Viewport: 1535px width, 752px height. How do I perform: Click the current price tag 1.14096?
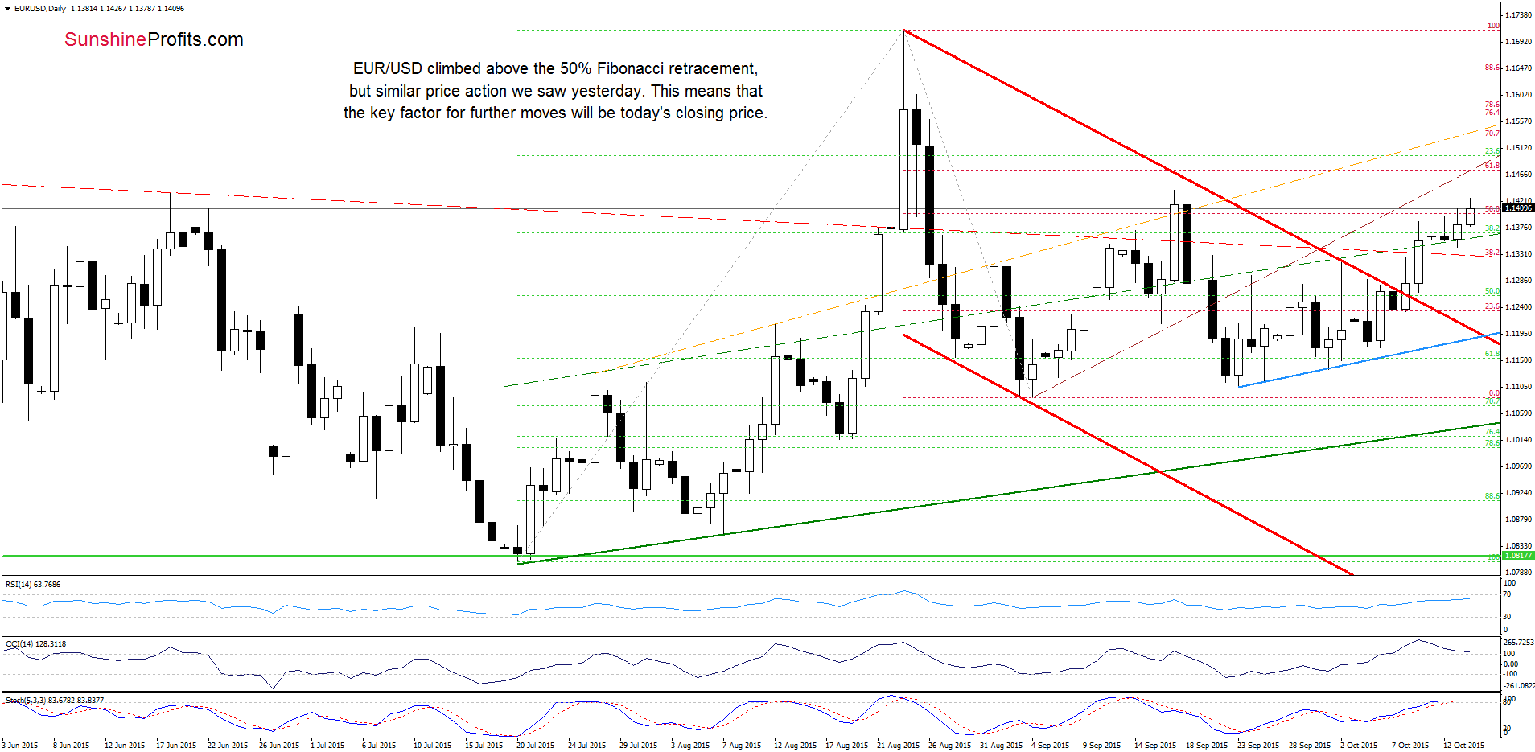pyautogui.click(x=1518, y=208)
